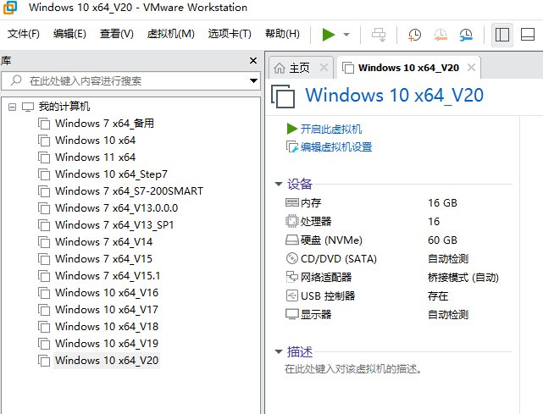Open the power options dropdown arrow
The image size is (543, 414).
[346, 35]
